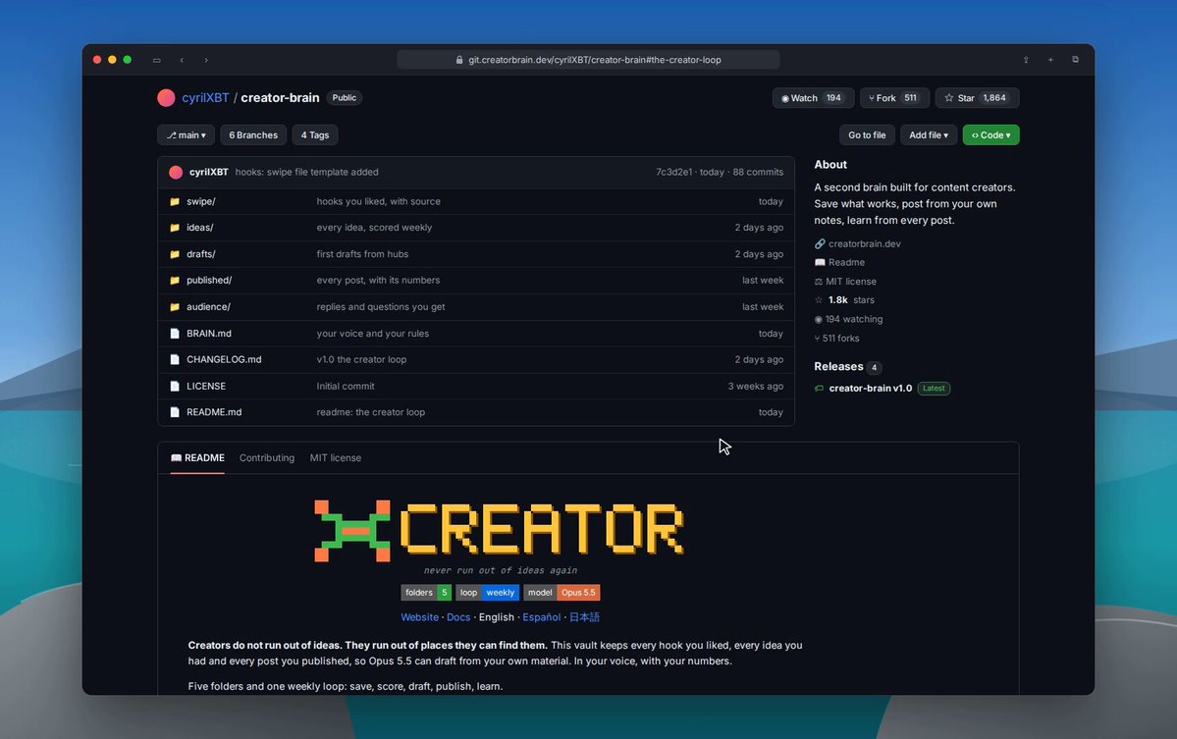Click the 日本語 language link

(585, 617)
